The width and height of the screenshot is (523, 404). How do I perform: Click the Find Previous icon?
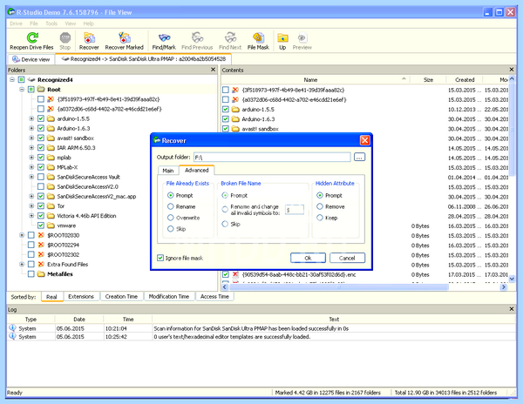point(197,37)
